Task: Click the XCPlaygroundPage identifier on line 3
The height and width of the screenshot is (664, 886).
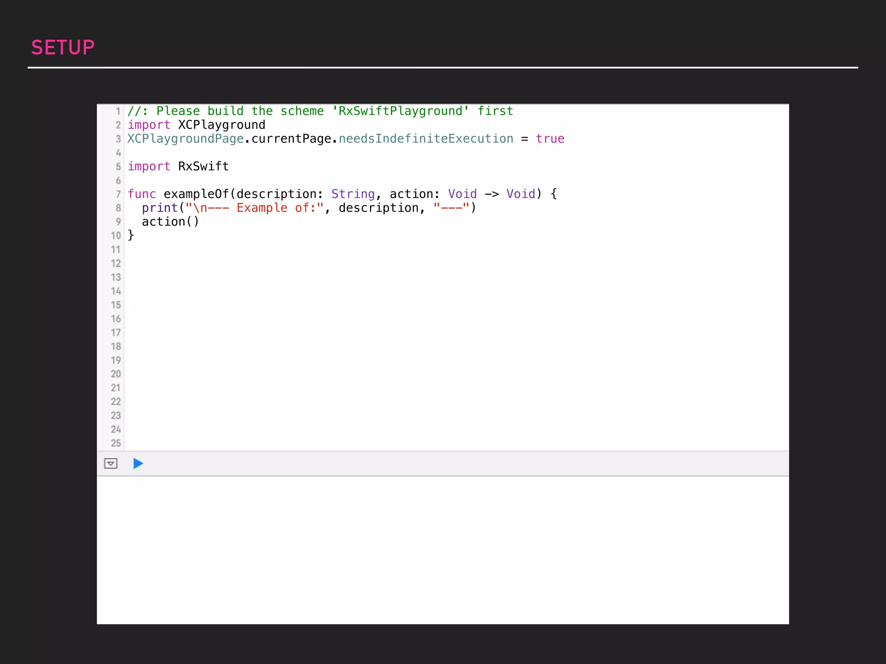Action: (186, 139)
